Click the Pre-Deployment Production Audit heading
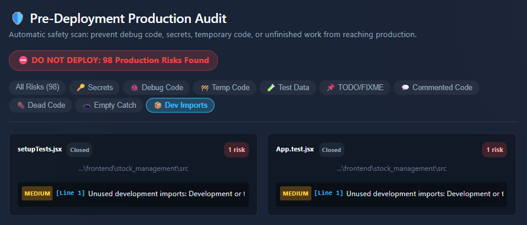 point(128,19)
